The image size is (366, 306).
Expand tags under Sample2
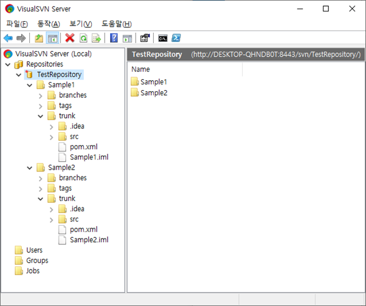pyautogui.click(x=40, y=189)
